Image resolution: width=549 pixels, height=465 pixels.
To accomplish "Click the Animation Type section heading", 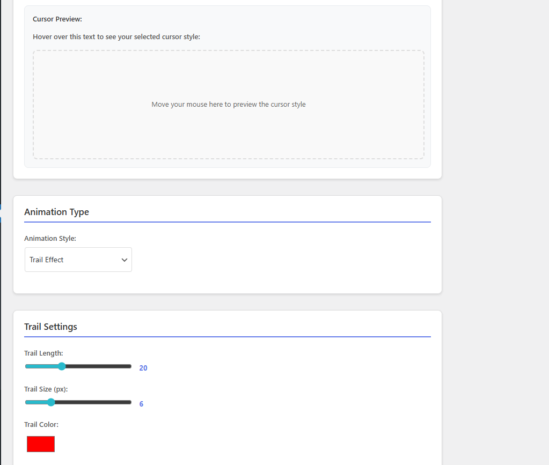I will coord(56,212).
